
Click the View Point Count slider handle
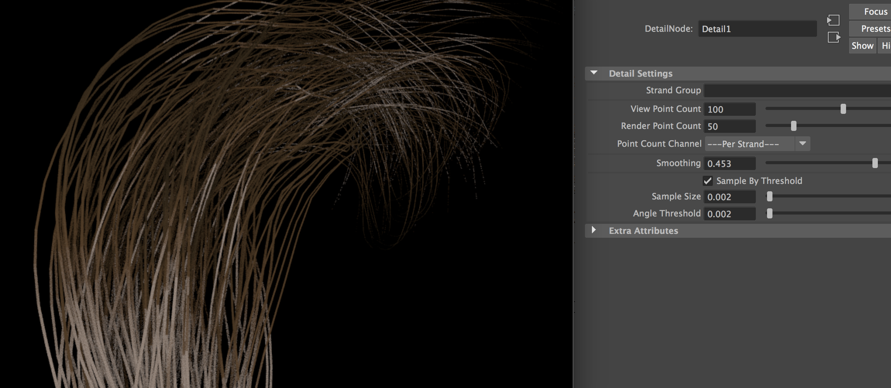(843, 109)
